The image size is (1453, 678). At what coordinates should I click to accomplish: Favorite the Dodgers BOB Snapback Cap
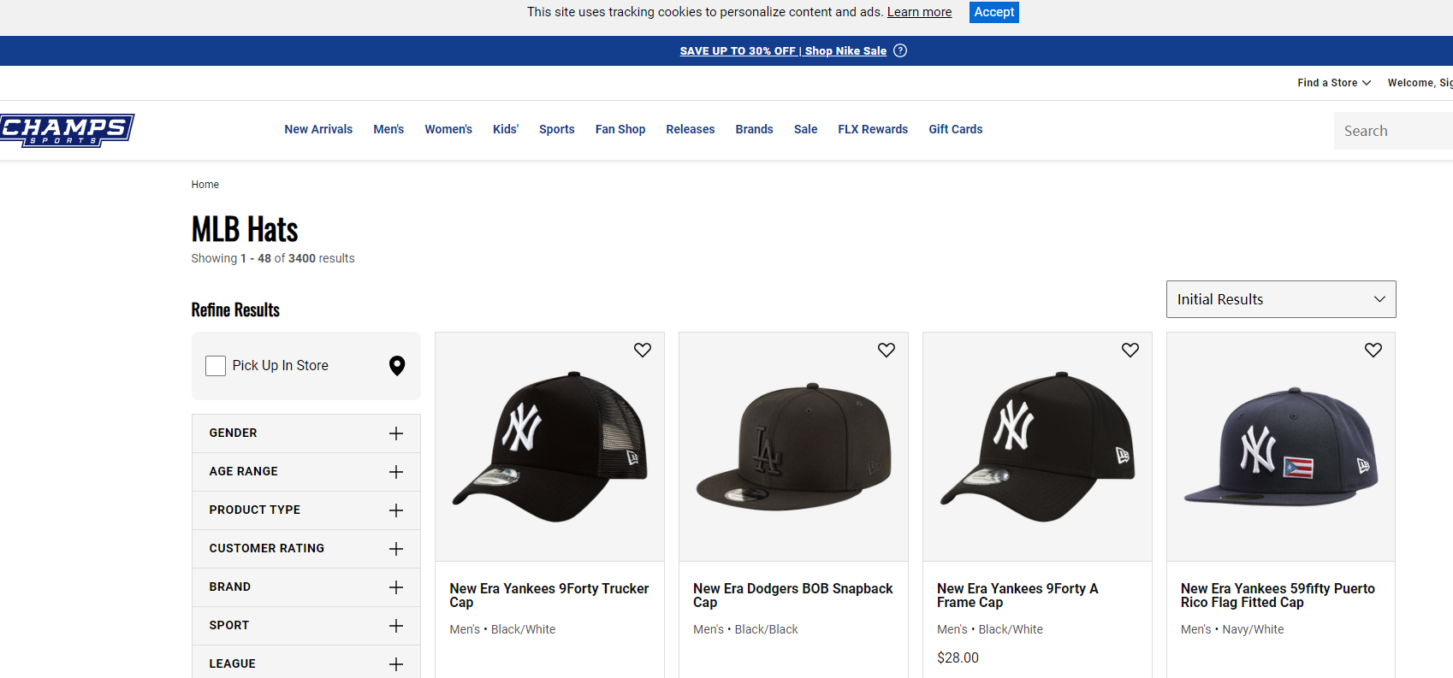coord(887,350)
